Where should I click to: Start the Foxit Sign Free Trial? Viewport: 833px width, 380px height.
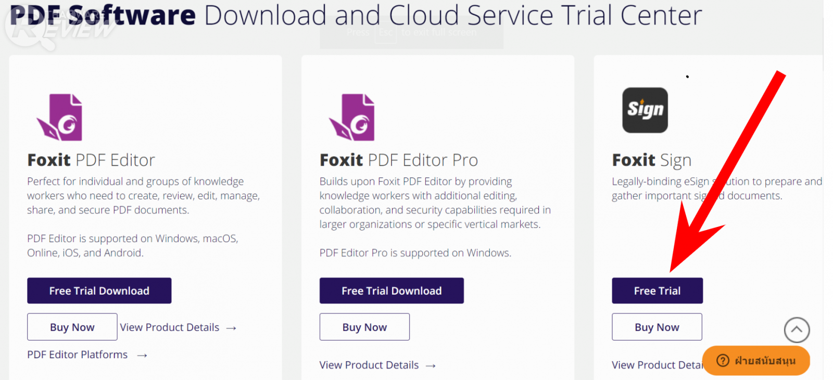(x=657, y=290)
